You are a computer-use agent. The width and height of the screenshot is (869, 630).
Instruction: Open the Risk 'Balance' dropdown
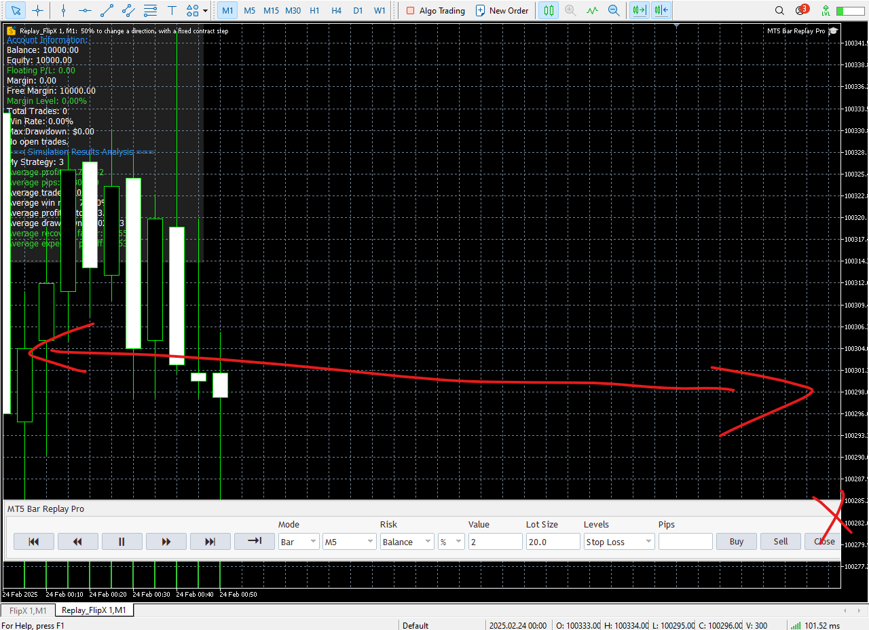pyautogui.click(x=407, y=541)
